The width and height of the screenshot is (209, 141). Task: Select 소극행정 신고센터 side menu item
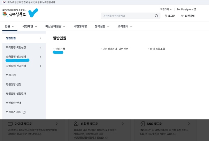click(24, 57)
